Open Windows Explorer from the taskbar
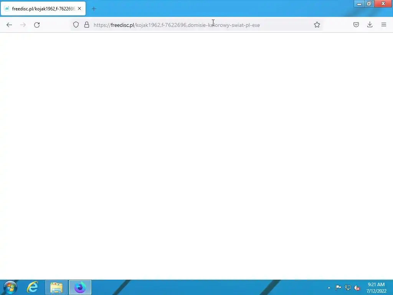Screen dimensions: 393x295 coord(56,287)
